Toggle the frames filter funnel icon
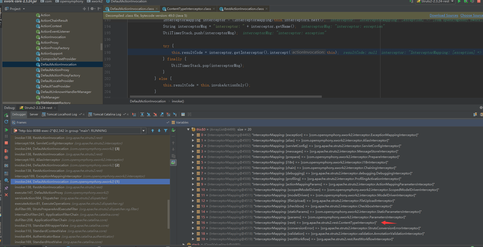This screenshot has width=483, height=247. (x=166, y=131)
